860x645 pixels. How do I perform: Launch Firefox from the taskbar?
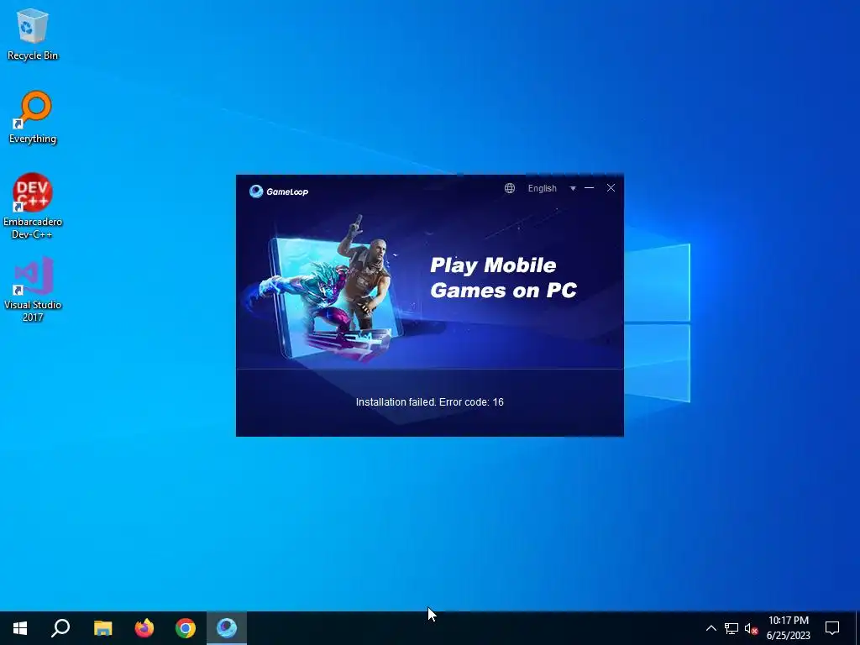click(144, 628)
